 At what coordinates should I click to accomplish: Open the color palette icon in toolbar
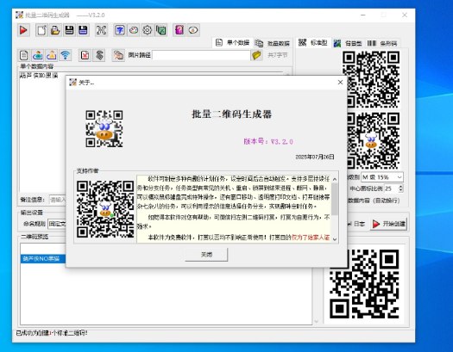coord(134,30)
